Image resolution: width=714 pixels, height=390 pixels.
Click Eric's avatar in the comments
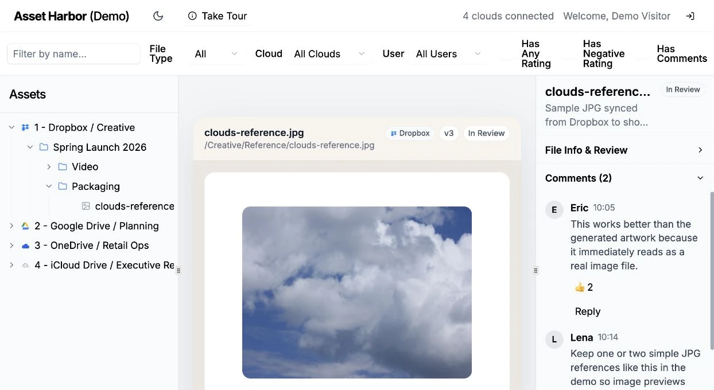(x=554, y=209)
